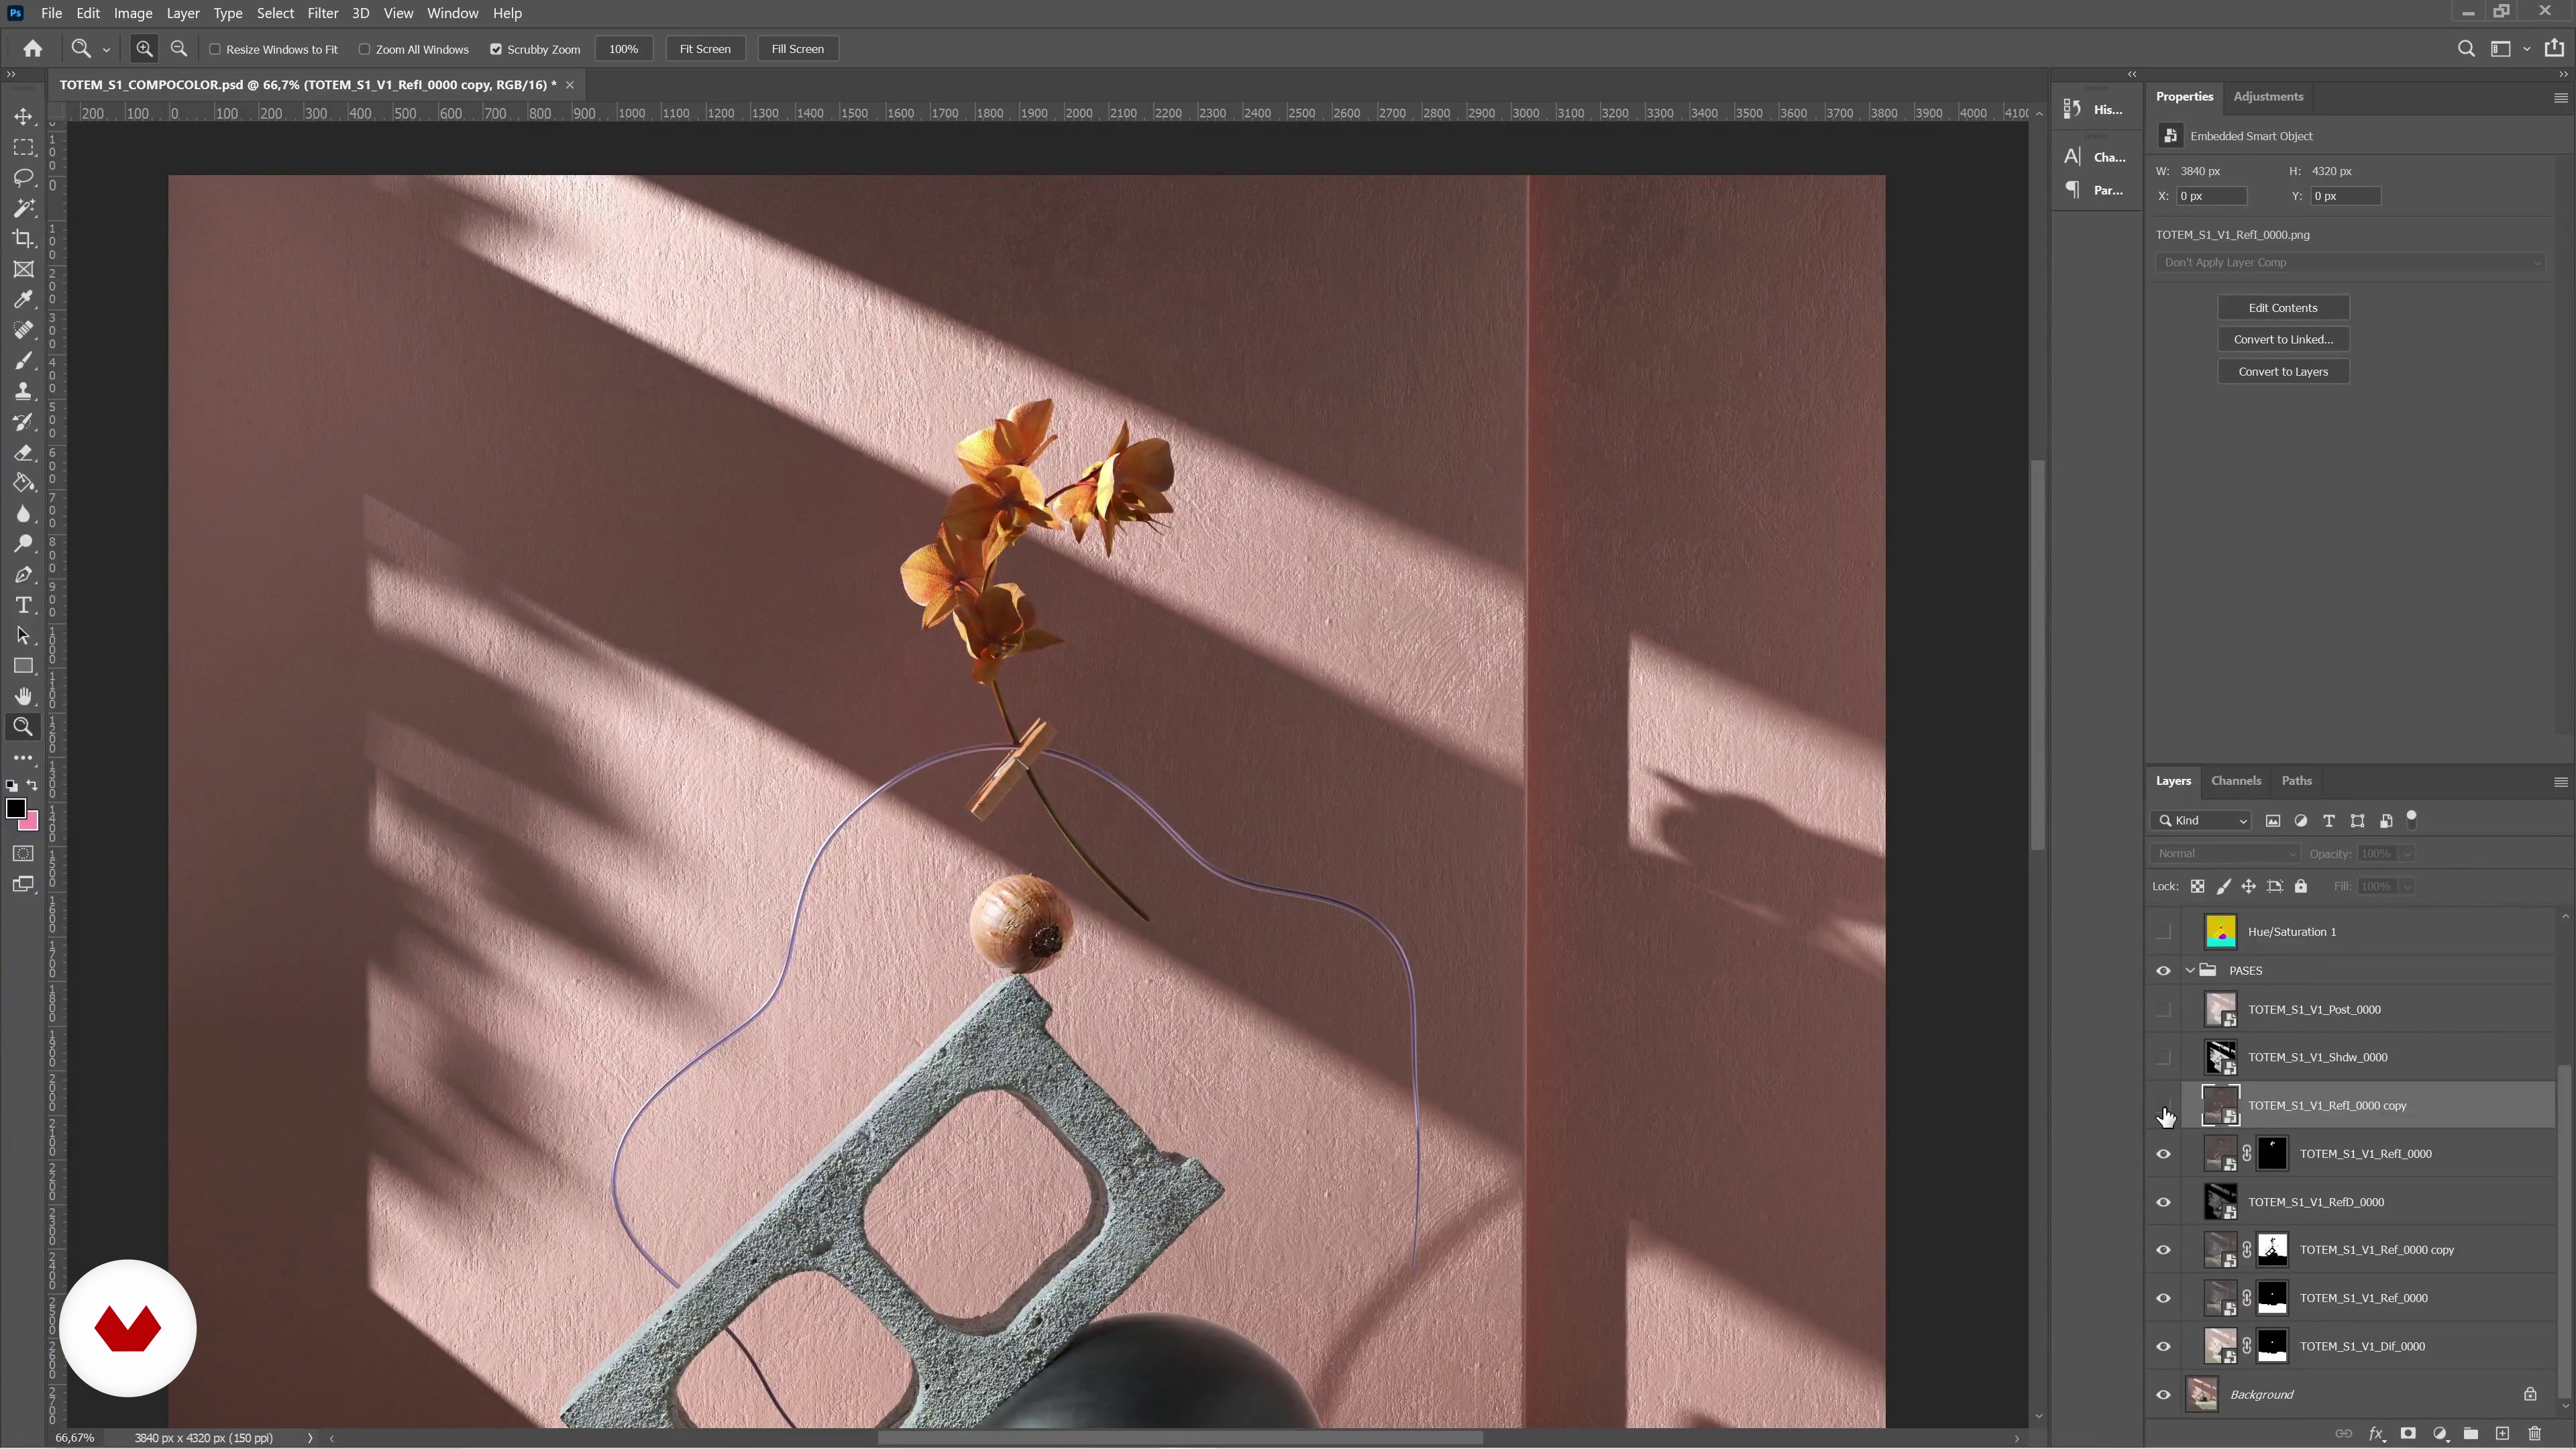Image resolution: width=2576 pixels, height=1449 pixels.
Task: Open the Image menu
Action: [133, 13]
